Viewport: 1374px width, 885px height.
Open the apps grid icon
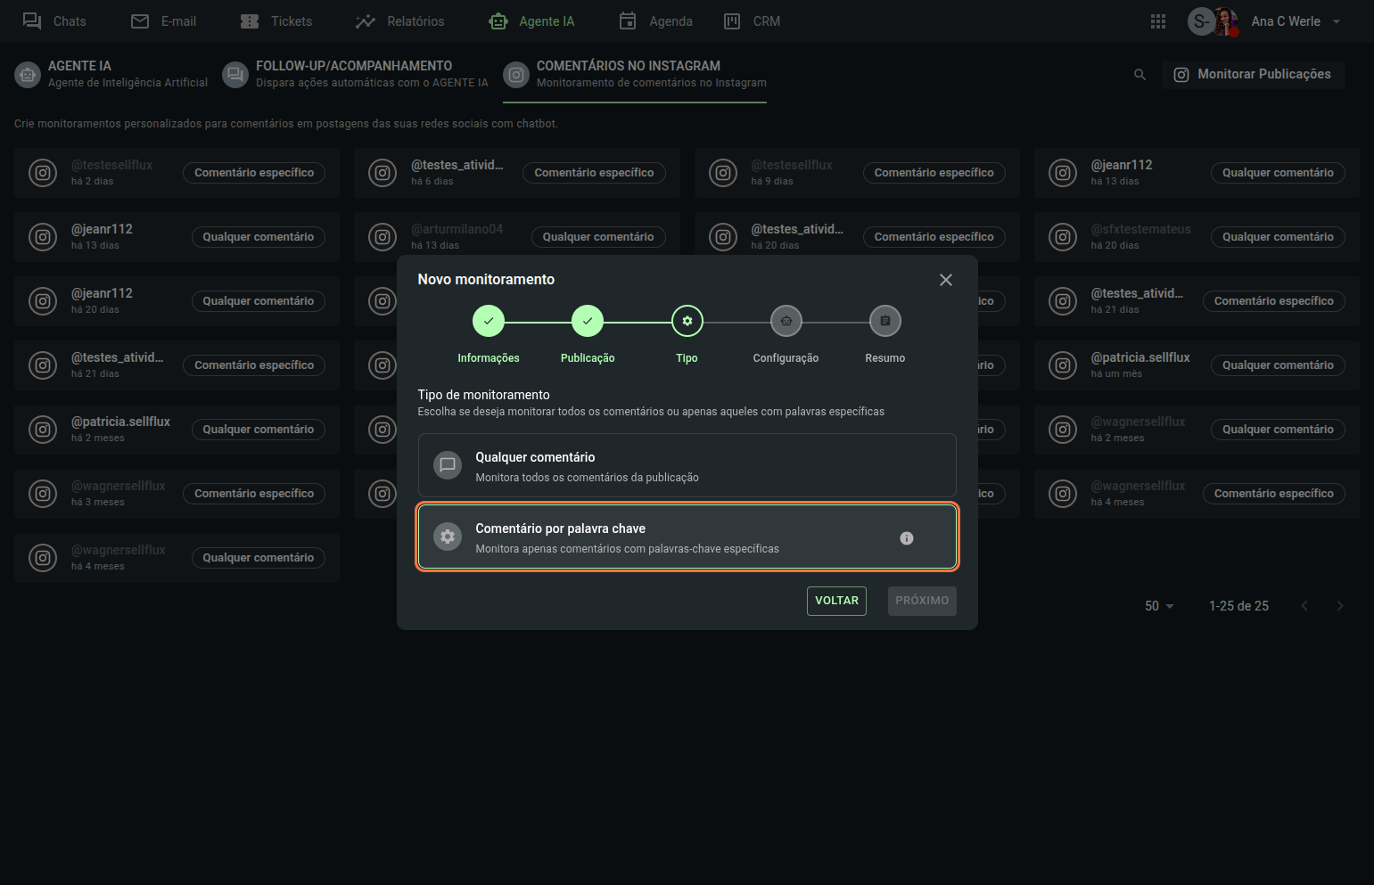(x=1157, y=21)
